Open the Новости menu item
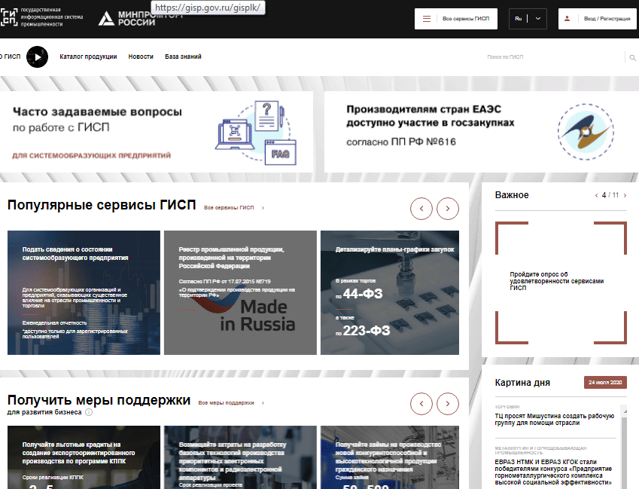Viewport: 639px width, 489px height. click(x=141, y=57)
